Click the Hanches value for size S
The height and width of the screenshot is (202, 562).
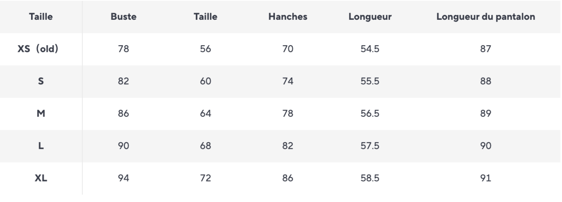pyautogui.click(x=288, y=81)
